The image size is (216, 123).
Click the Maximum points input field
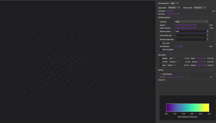(x=190, y=31)
